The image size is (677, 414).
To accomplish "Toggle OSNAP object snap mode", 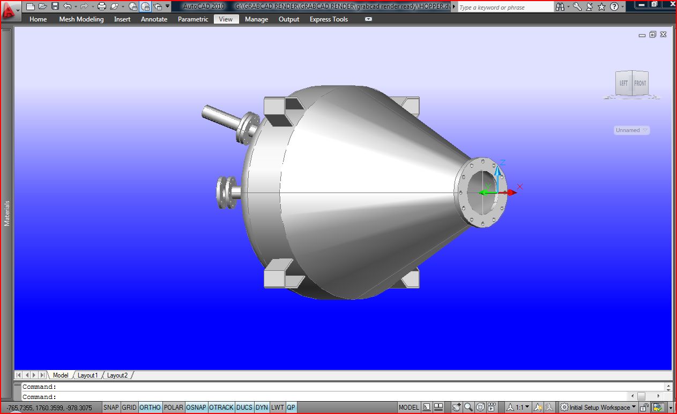I will (196, 408).
